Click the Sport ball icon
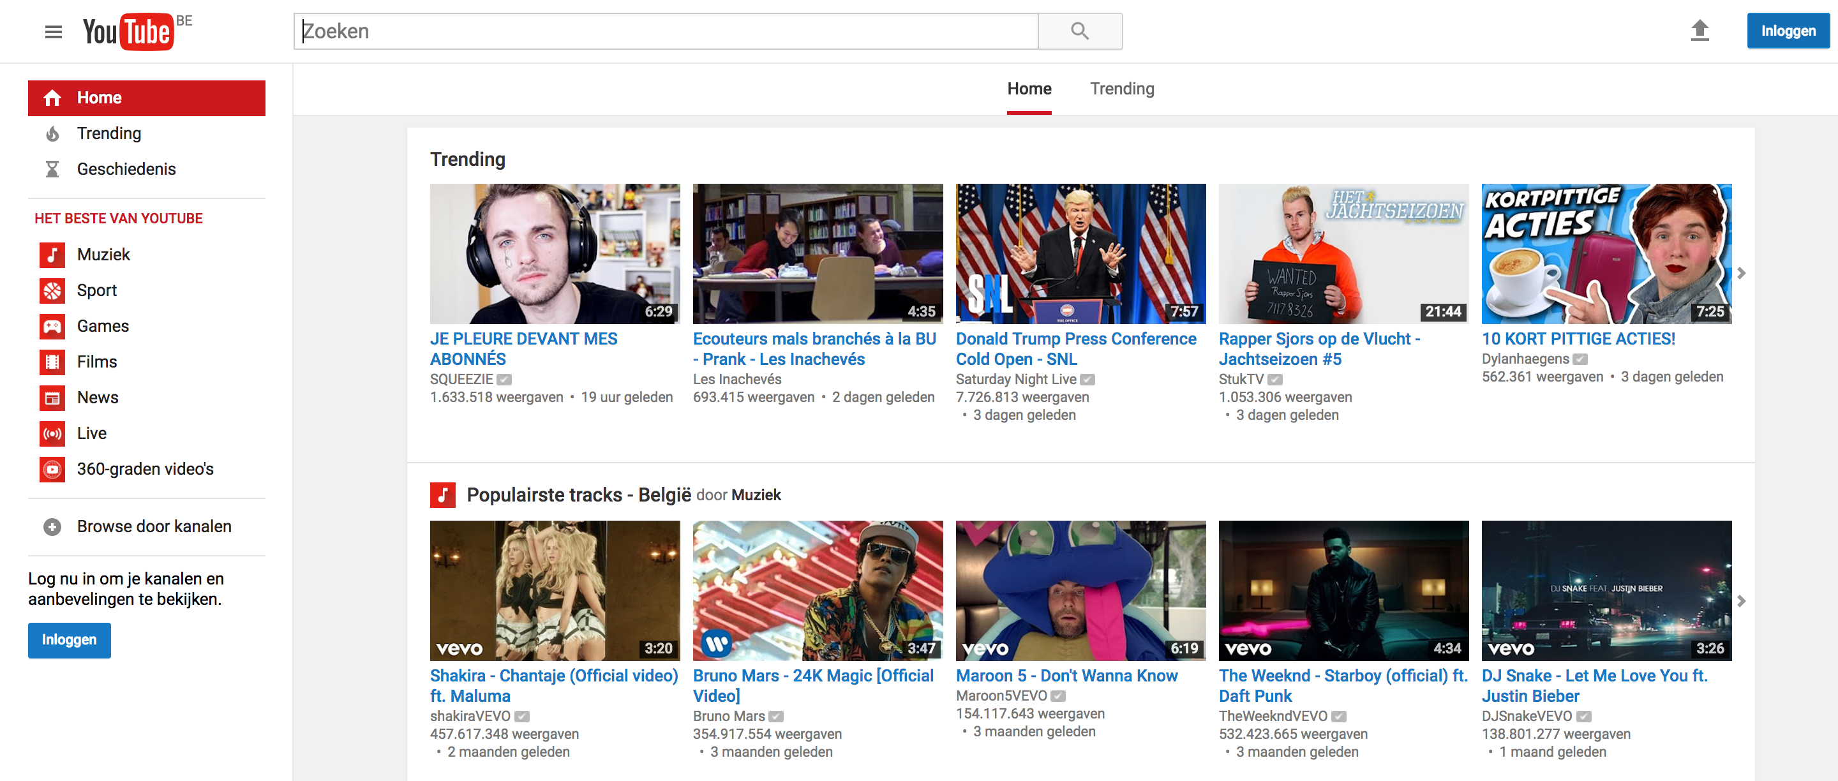Viewport: 1838px width, 781px height. pyautogui.click(x=52, y=290)
